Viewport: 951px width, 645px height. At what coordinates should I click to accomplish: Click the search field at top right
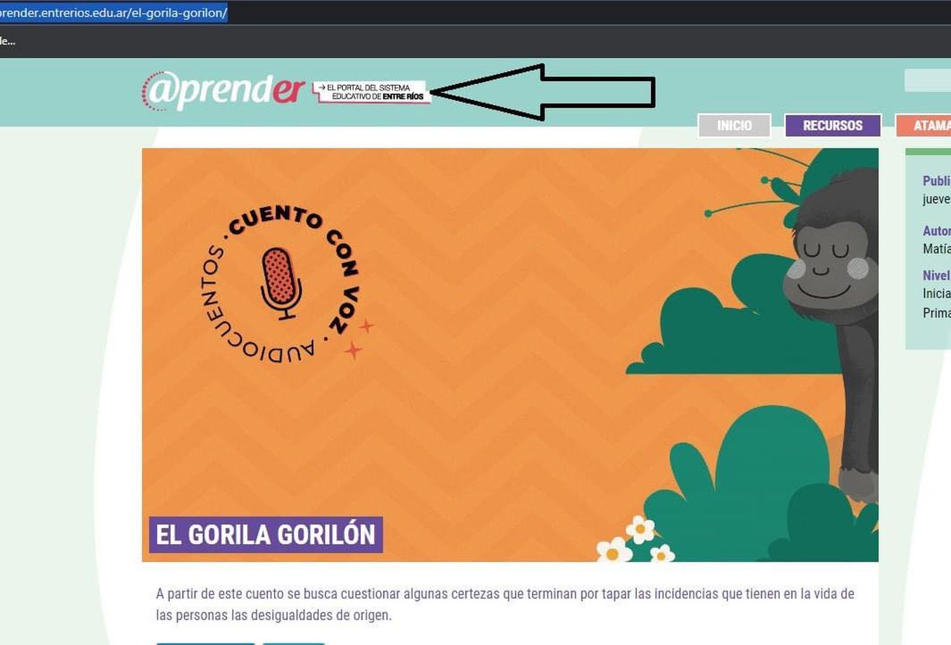(x=928, y=80)
